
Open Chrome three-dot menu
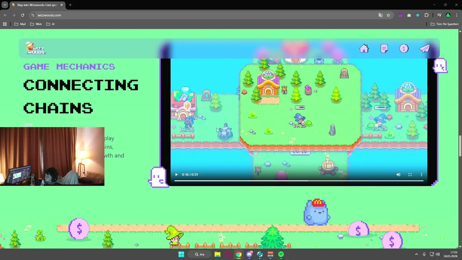[x=457, y=15]
